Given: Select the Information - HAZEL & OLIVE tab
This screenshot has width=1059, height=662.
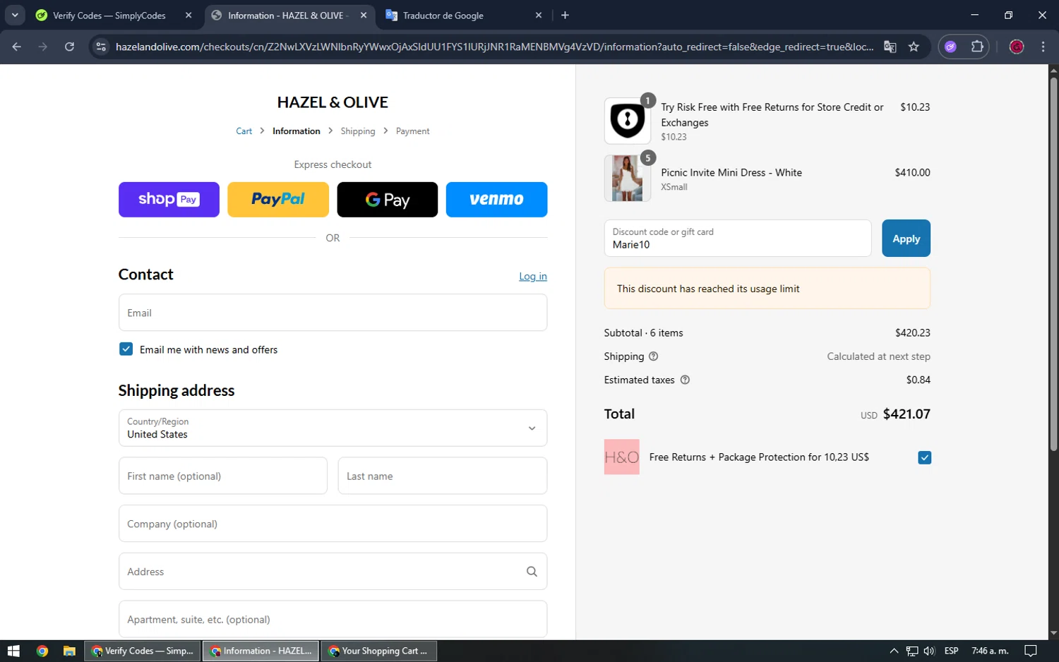Looking at the screenshot, I should point(288,16).
